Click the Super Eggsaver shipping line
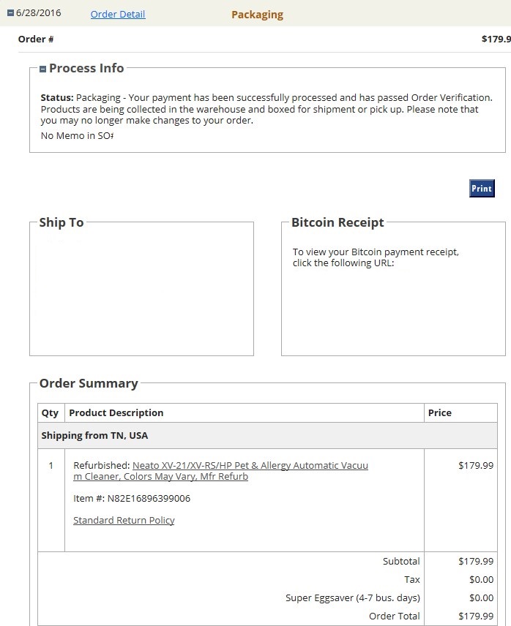 (352, 597)
